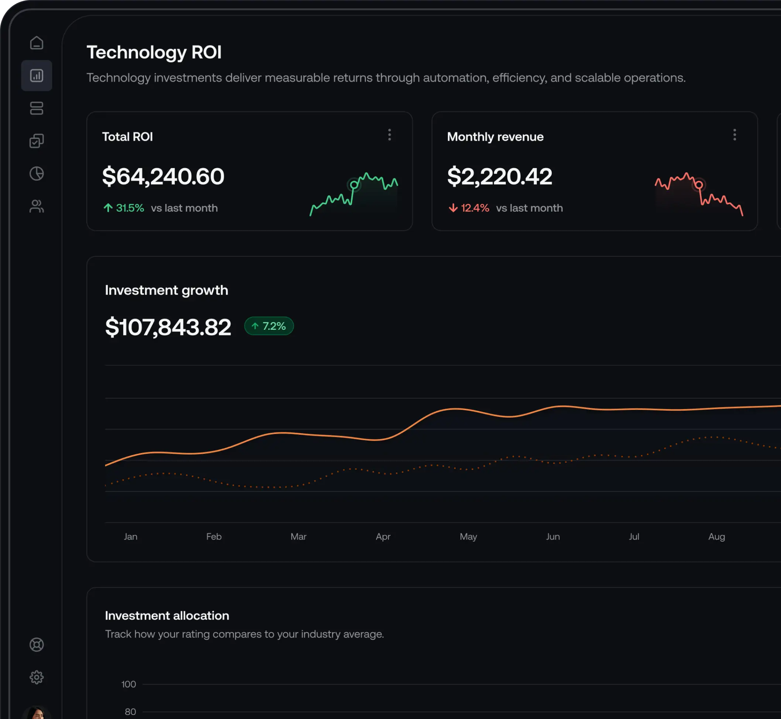Screen dimensions: 781x719
Task: Open the pie chart reports icon
Action: coord(37,174)
